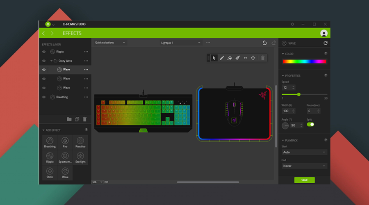Collapse the Playback section
369x205 pixels.
pos(283,140)
